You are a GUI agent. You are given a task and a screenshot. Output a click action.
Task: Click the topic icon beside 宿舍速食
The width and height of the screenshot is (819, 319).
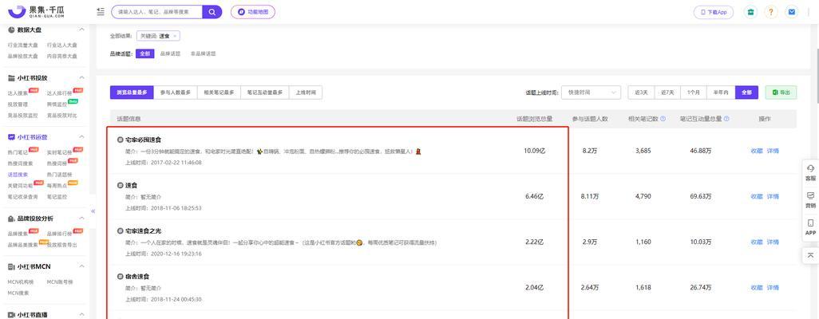[x=120, y=276]
